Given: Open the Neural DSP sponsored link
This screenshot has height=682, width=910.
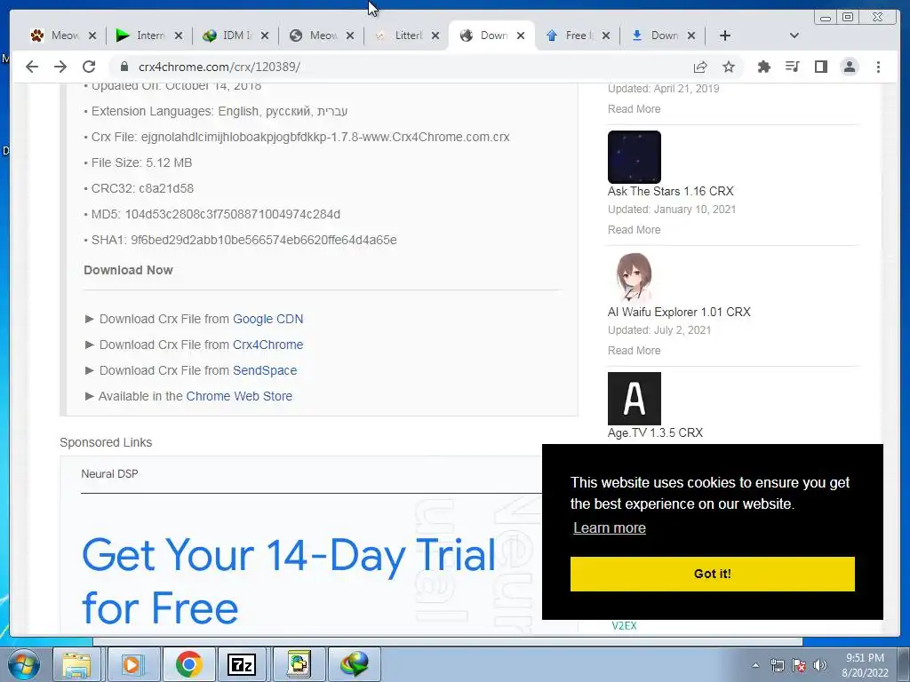Looking at the screenshot, I should tap(109, 474).
